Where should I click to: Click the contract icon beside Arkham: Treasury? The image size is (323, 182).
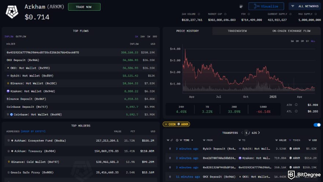8,151
